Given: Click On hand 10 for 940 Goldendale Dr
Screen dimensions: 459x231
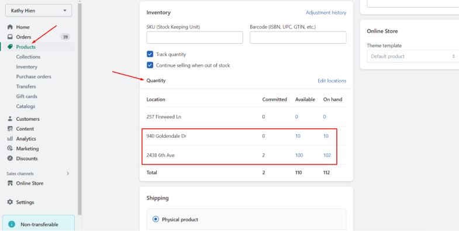Looking at the screenshot, I should coord(326,136).
